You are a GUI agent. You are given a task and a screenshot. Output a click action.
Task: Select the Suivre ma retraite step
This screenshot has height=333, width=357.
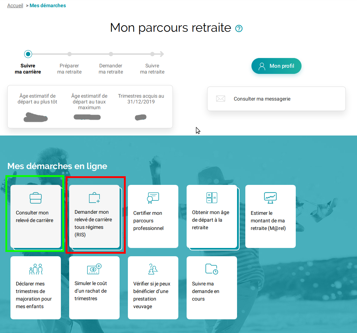pos(152,69)
